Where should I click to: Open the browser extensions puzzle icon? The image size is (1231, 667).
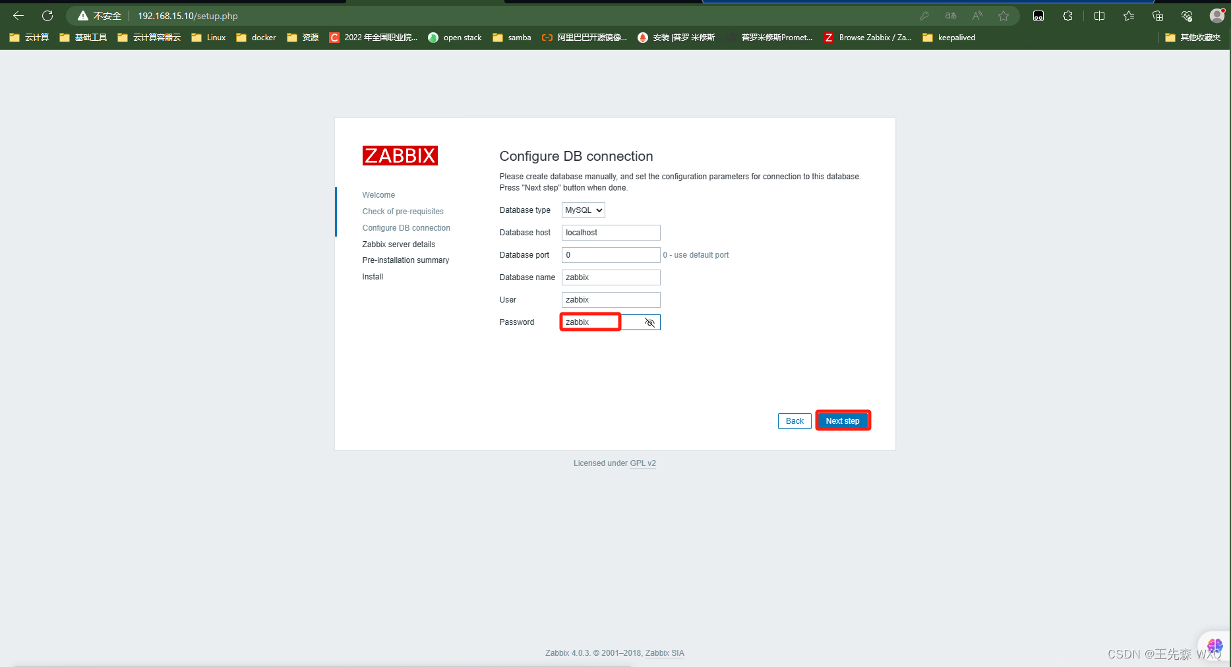1068,16
